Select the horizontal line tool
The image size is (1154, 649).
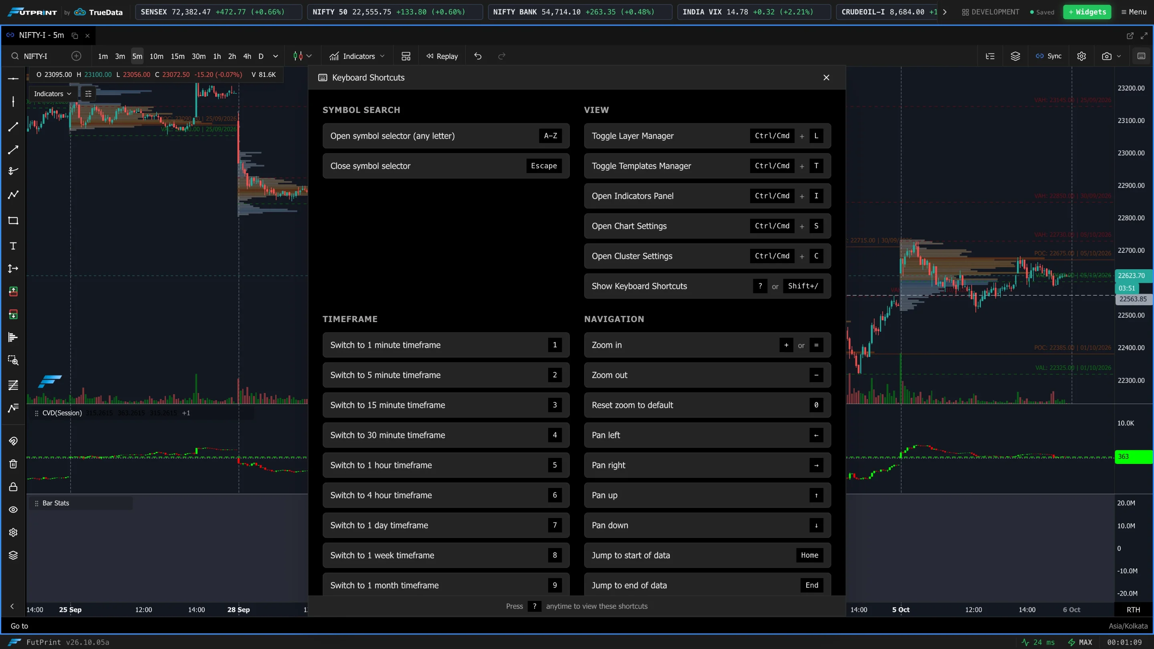pos(13,79)
